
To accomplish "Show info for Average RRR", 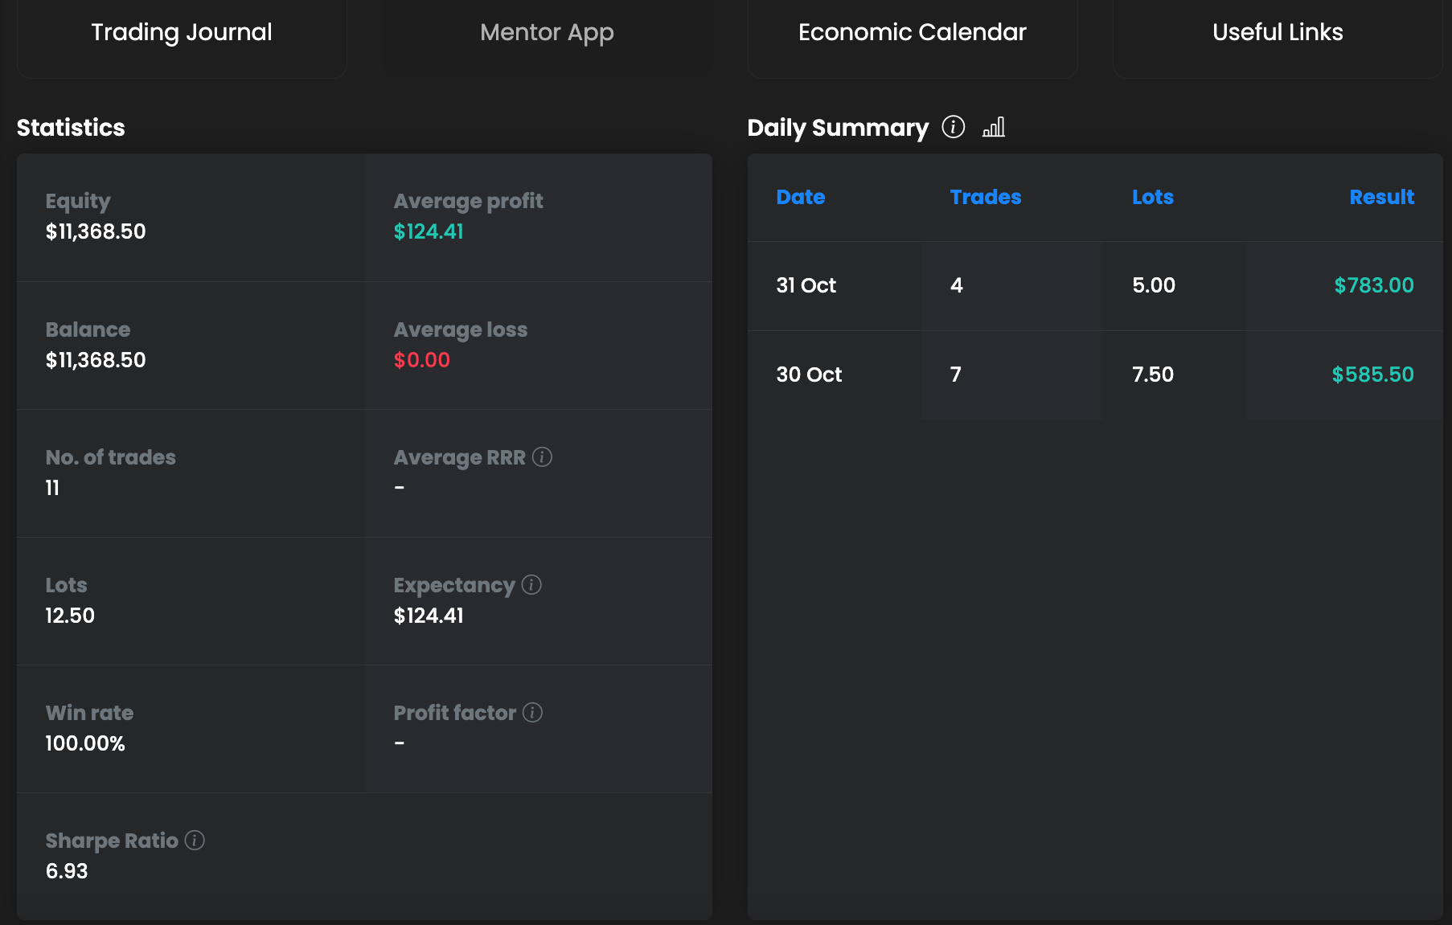I will pos(543,457).
